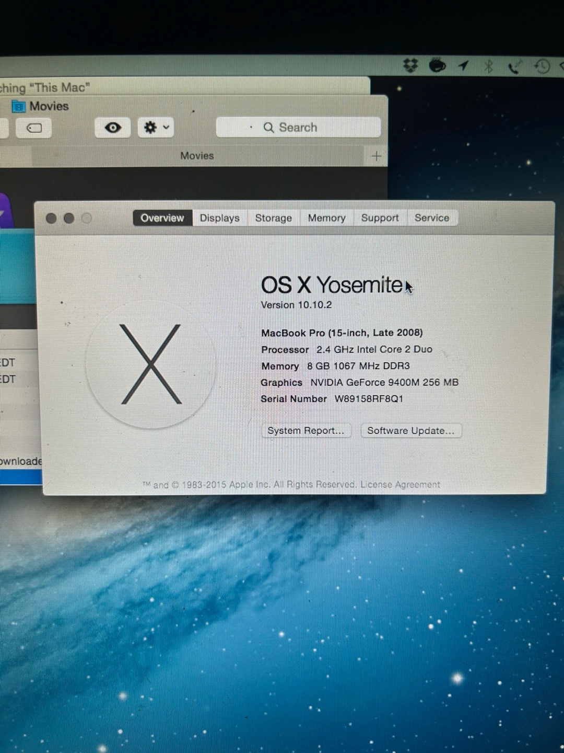Viewport: 564px width, 753px height.
Task: Open the location arrow menu bar icon
Action: [x=463, y=65]
